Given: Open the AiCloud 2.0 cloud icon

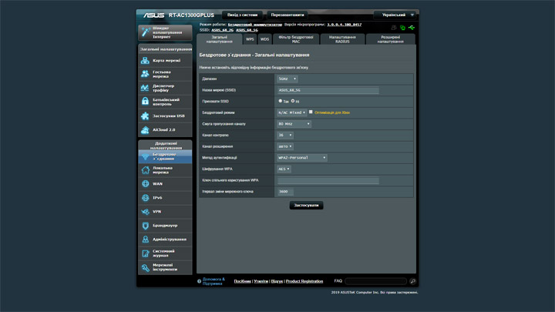Looking at the screenshot, I should (145, 130).
